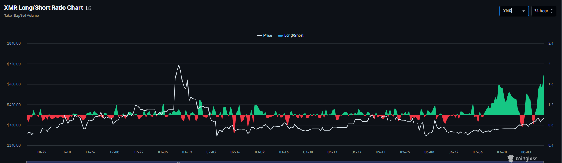Click the 2.4 ratio axis label
The width and height of the screenshot is (562, 163).
coord(550,43)
